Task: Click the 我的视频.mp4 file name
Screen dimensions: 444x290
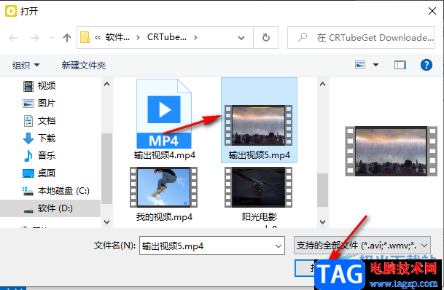Action: click(x=164, y=217)
